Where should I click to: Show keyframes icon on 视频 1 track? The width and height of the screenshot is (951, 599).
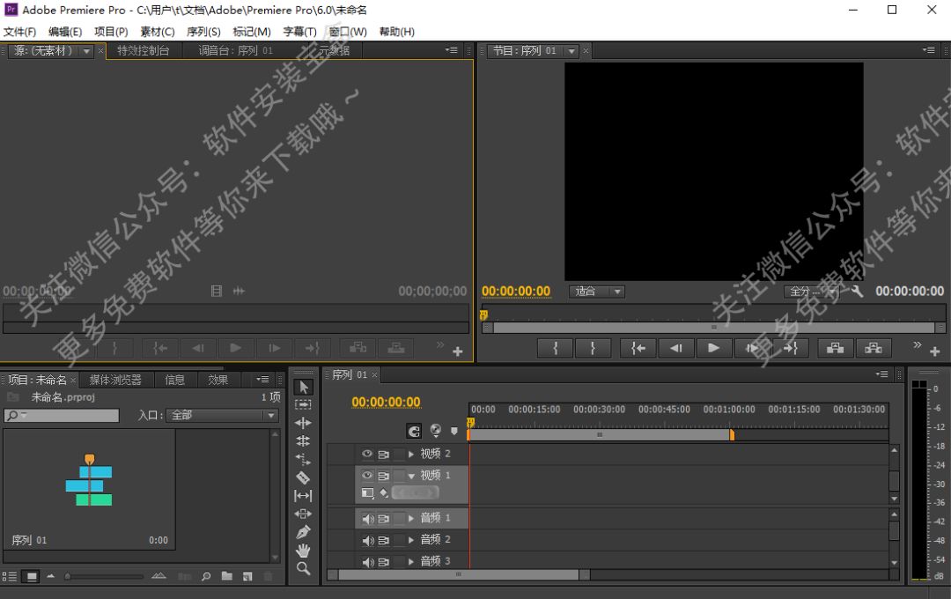point(384,492)
